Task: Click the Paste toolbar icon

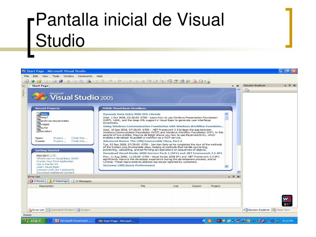Action: click(x=81, y=81)
